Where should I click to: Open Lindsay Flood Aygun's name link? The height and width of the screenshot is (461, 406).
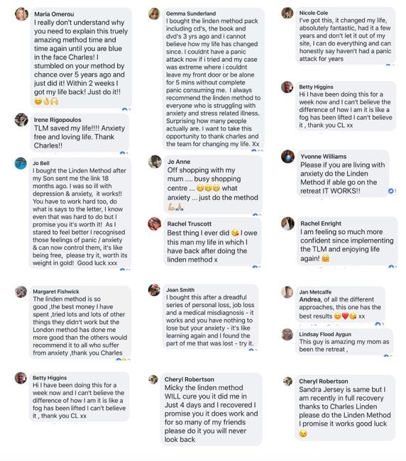pyautogui.click(x=325, y=334)
